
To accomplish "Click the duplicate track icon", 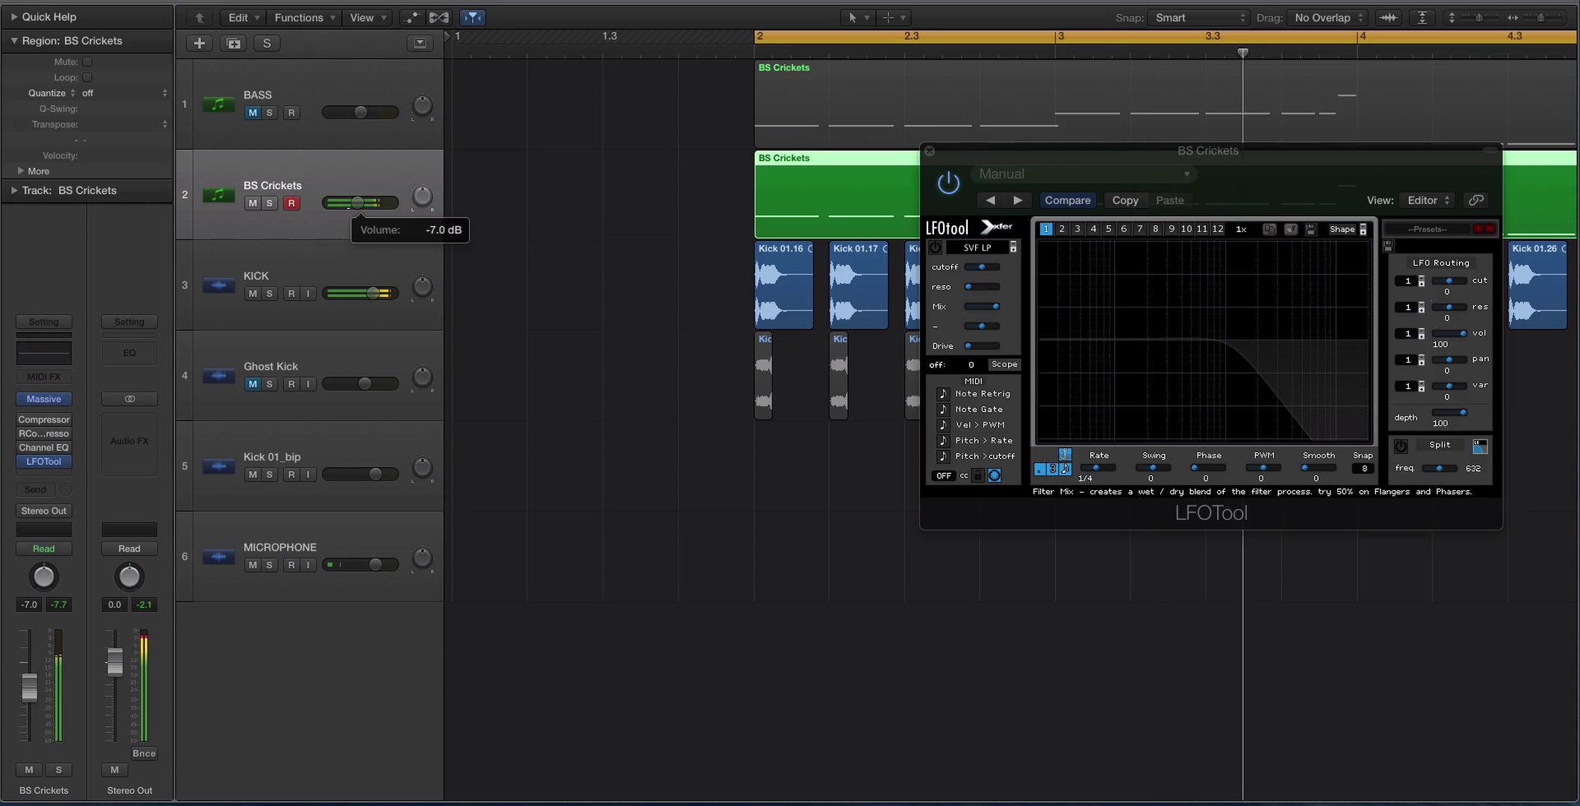I will point(234,43).
